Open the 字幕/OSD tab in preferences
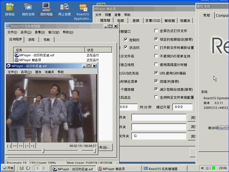The image size is (229, 172). [153, 21]
